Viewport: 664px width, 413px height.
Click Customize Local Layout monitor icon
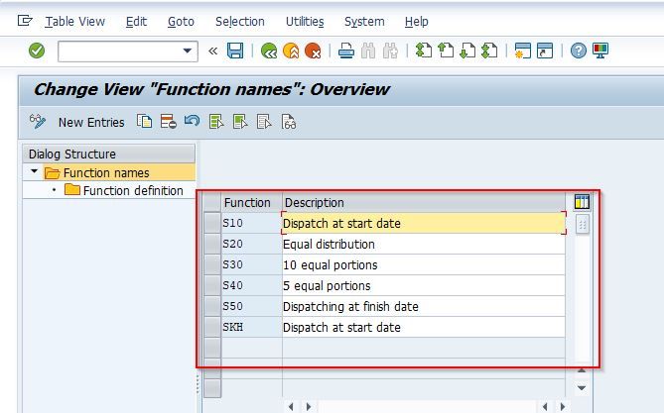[600, 51]
